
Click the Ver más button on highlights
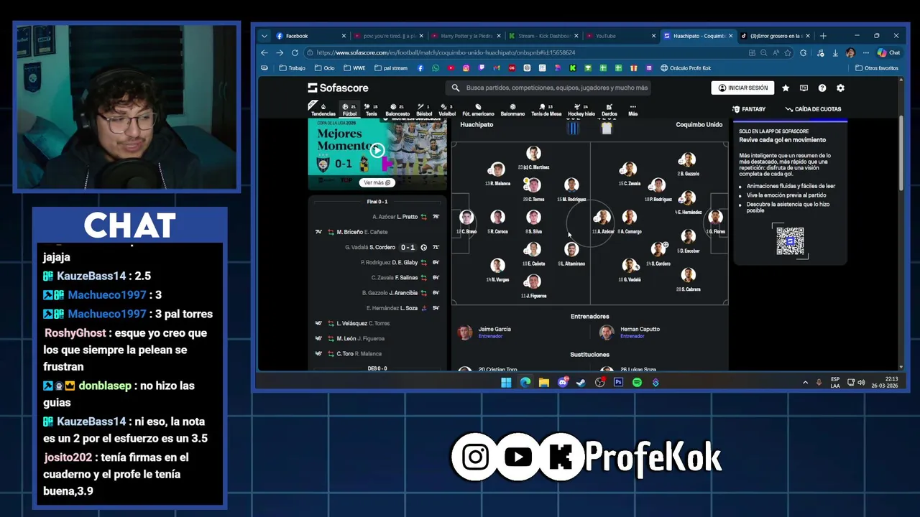tap(377, 182)
